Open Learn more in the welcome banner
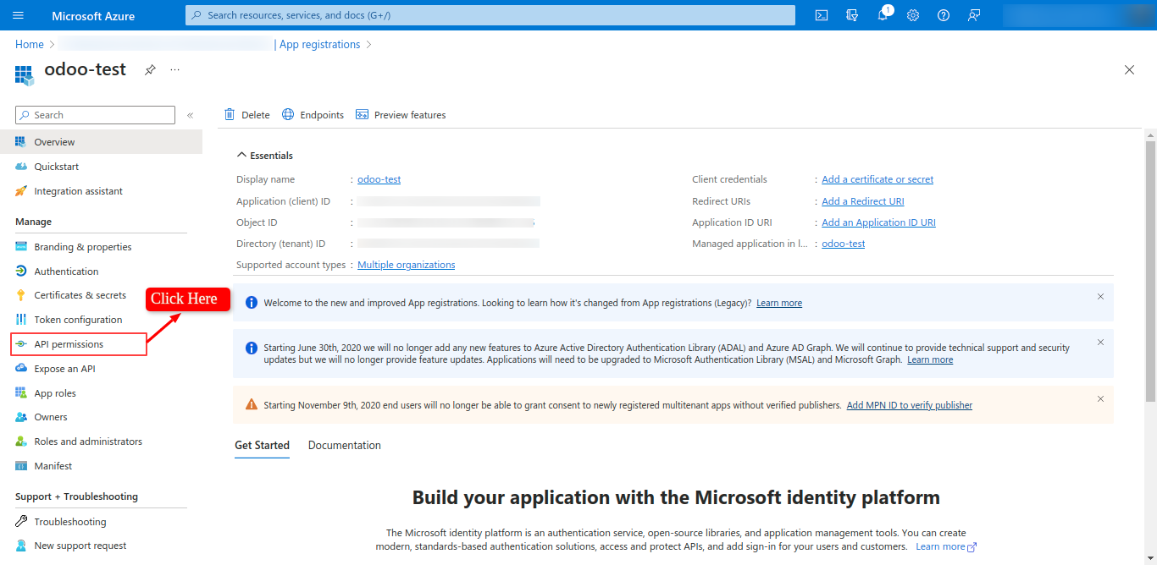Viewport: 1157px width, 565px height. coord(779,303)
